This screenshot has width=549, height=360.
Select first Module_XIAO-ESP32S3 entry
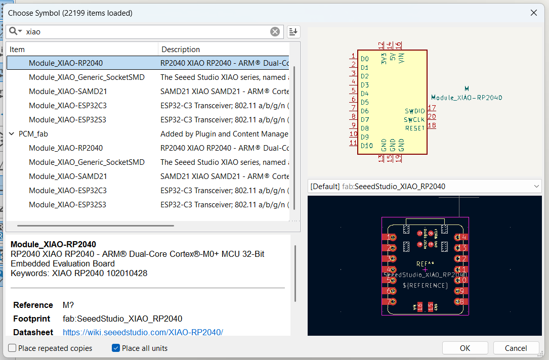tap(148, 120)
